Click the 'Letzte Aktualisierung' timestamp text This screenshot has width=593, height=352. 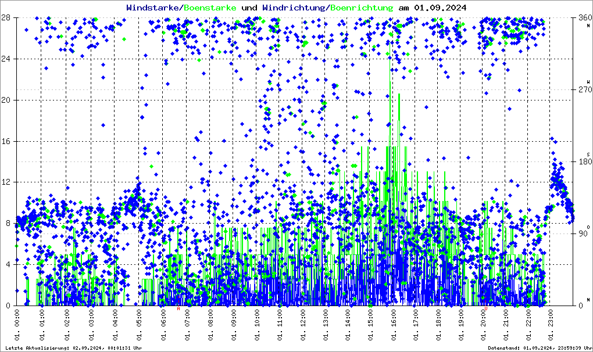point(74,348)
